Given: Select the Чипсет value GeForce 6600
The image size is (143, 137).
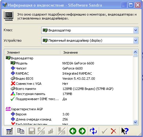Looking at the screenshot, I should tap(73, 68).
